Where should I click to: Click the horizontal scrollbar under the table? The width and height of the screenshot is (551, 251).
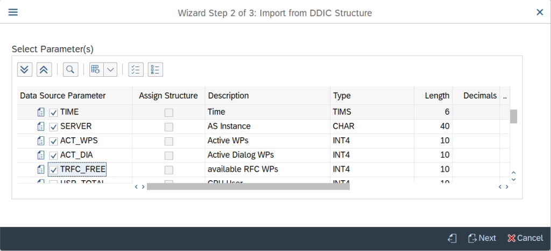[x=248, y=187]
